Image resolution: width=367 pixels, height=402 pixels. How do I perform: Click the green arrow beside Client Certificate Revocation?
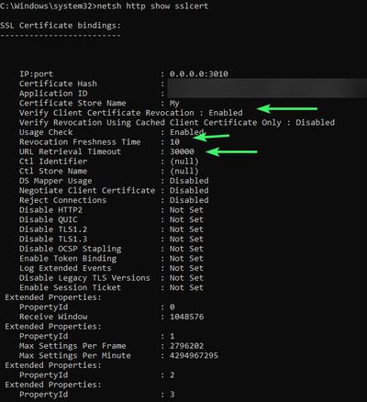pyautogui.click(x=286, y=108)
